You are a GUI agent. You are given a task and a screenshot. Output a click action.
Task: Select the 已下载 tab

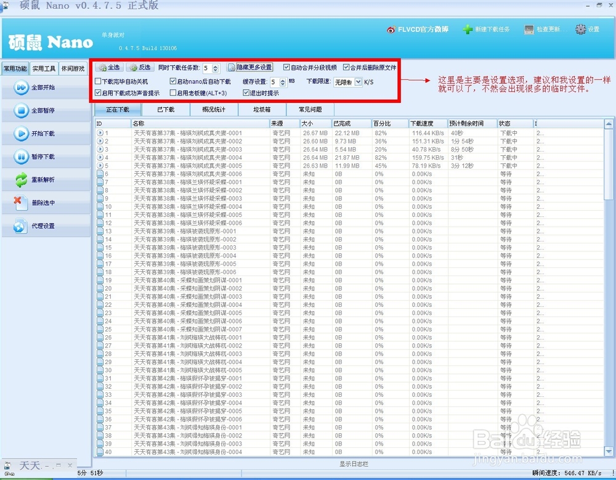coord(166,110)
